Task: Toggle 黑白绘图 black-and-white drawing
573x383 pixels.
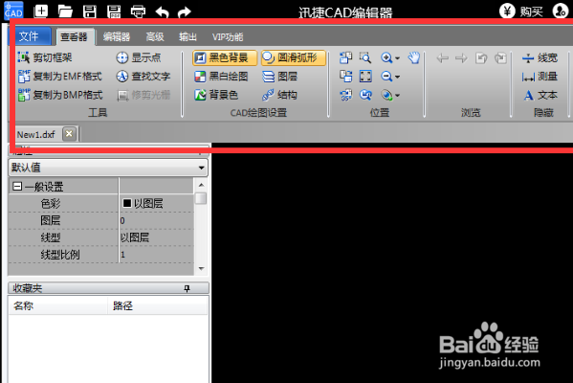Action: point(221,77)
